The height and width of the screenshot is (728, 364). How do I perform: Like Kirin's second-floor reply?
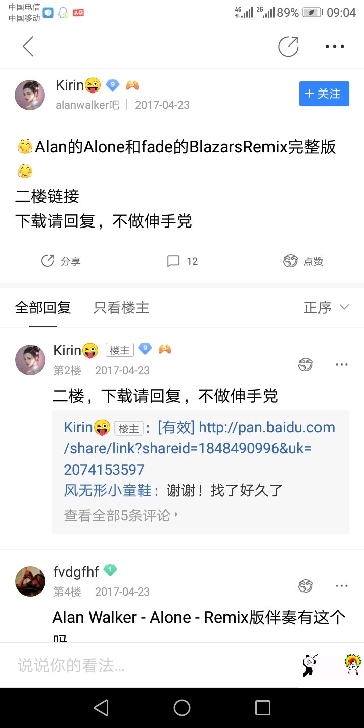305,365
